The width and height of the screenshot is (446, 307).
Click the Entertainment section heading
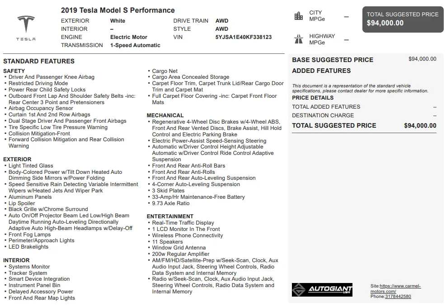coord(170,216)
